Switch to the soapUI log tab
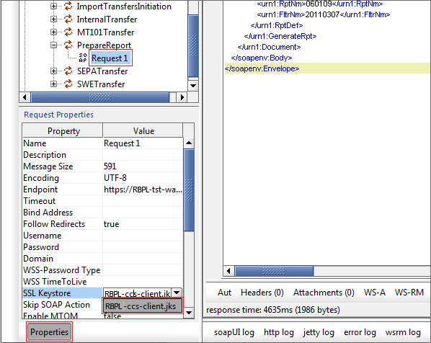 (x=234, y=332)
